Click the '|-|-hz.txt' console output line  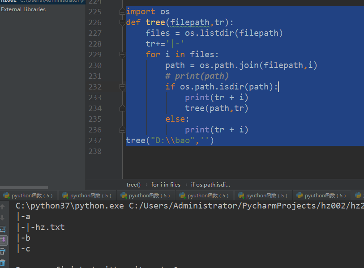pyautogui.click(x=40, y=227)
